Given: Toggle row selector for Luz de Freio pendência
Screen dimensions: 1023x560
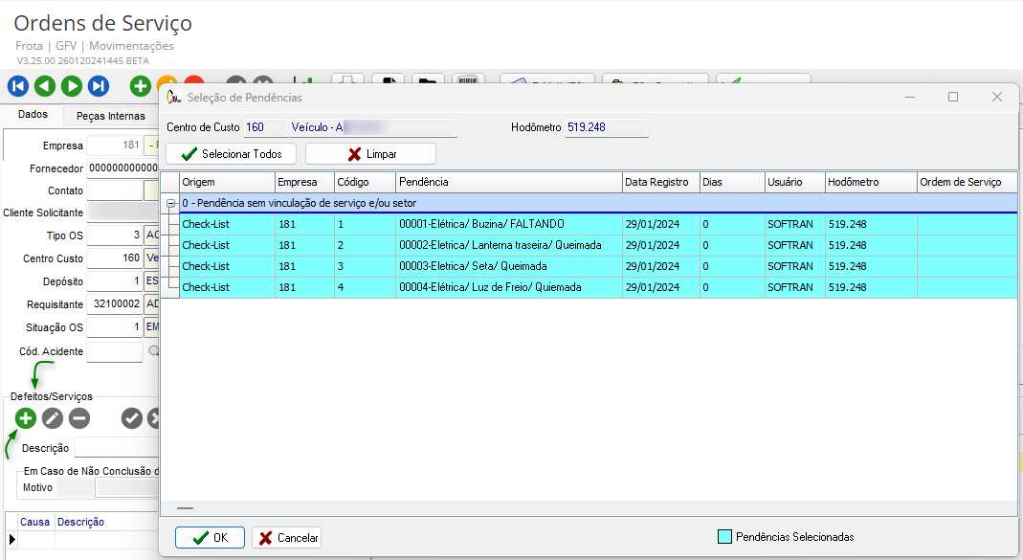Looking at the screenshot, I should [172, 287].
